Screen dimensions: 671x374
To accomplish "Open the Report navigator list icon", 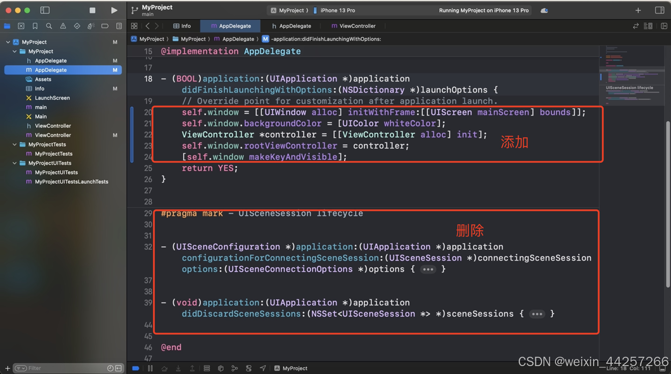I will (119, 26).
